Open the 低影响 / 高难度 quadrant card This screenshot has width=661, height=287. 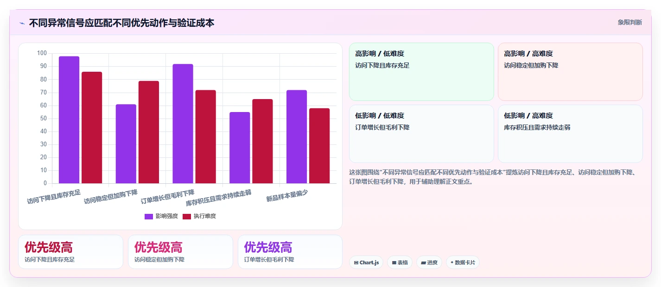point(570,134)
